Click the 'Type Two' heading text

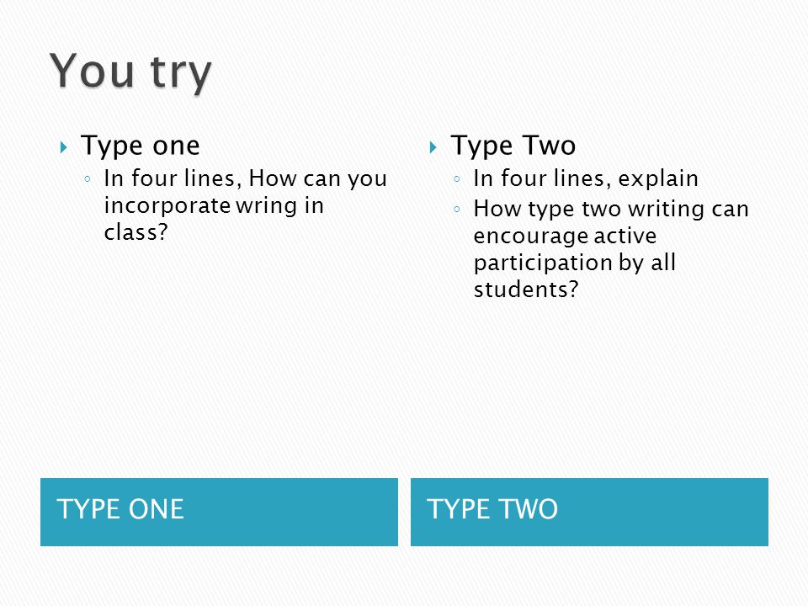[x=513, y=146]
